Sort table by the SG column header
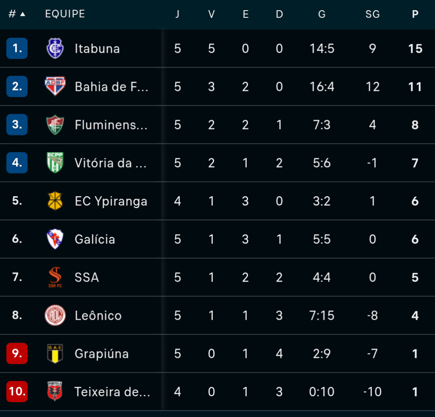The image size is (435, 417). tap(372, 14)
